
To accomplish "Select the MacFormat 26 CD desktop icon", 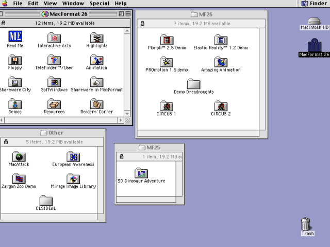I will tap(315, 45).
